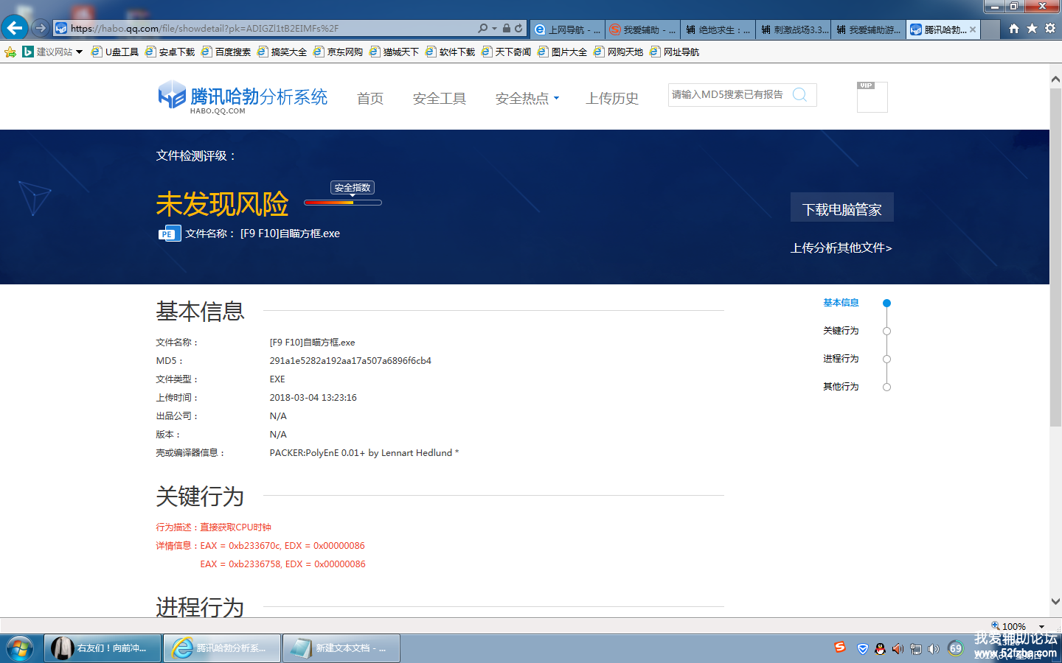Viewport: 1062px width, 663px height.
Task: Open the QQ penguin tray icon
Action: tap(880, 649)
